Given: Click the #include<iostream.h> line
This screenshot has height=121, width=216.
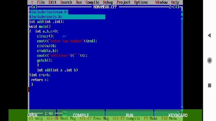Looking at the screenshot, I should point(49,12).
